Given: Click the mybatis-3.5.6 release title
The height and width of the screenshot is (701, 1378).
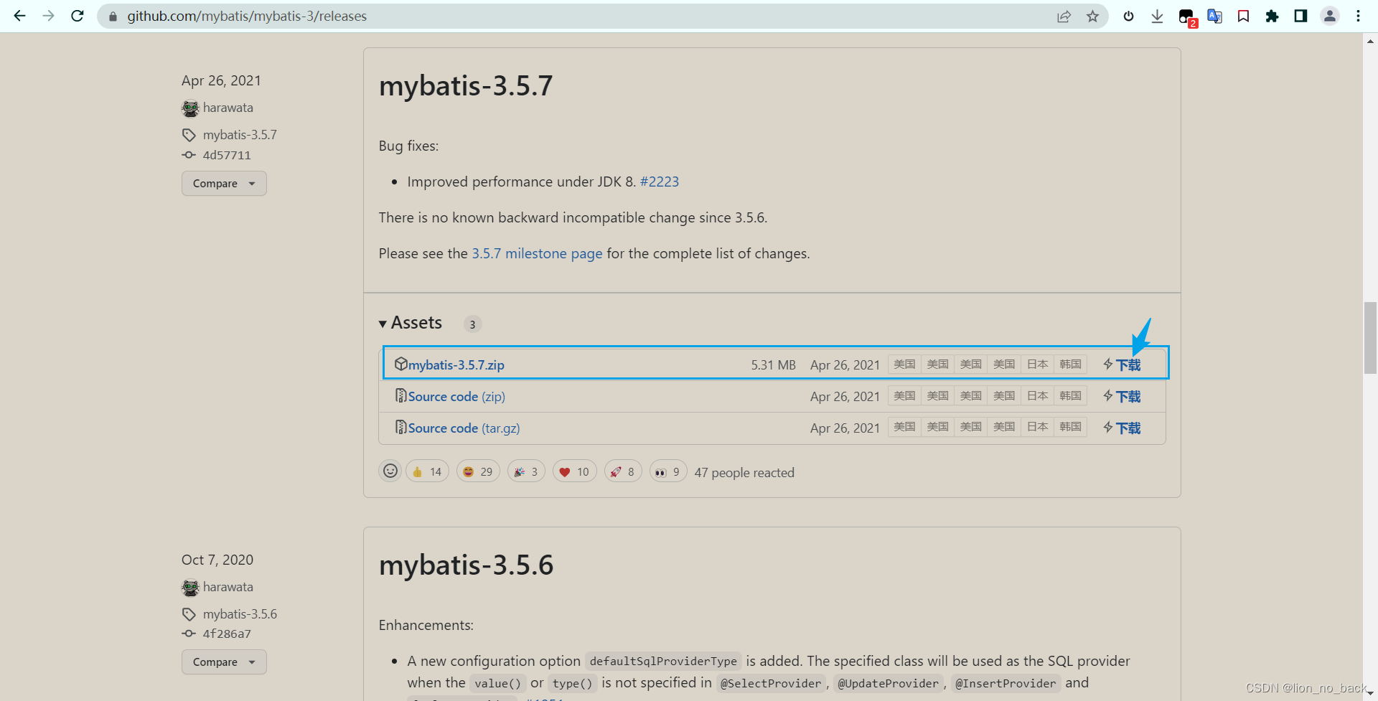Looking at the screenshot, I should [466, 565].
